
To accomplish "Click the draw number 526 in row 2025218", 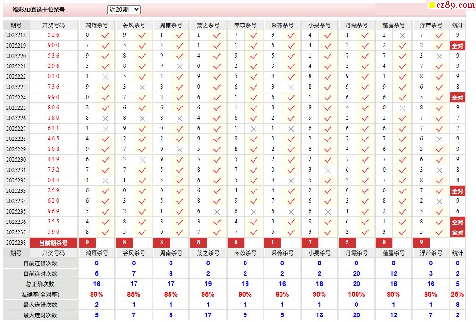I will pyautogui.click(x=53, y=35).
